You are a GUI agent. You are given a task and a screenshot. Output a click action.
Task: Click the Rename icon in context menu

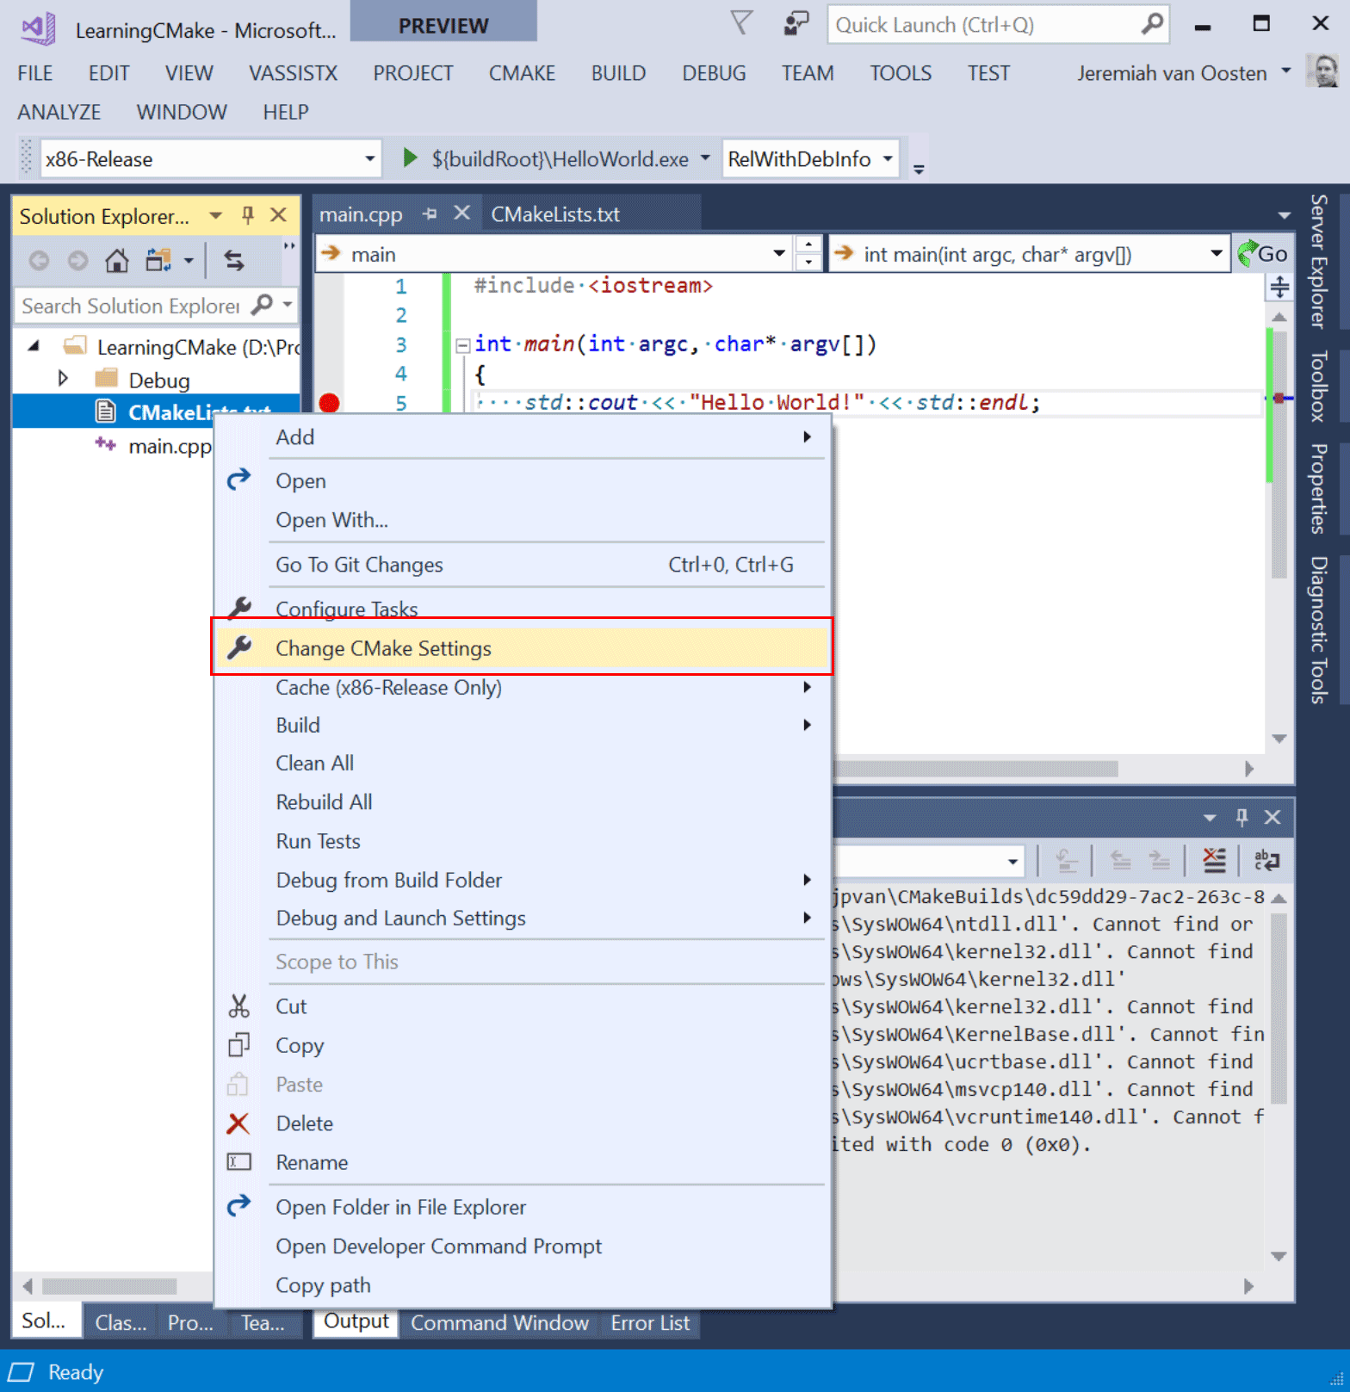(x=238, y=1162)
